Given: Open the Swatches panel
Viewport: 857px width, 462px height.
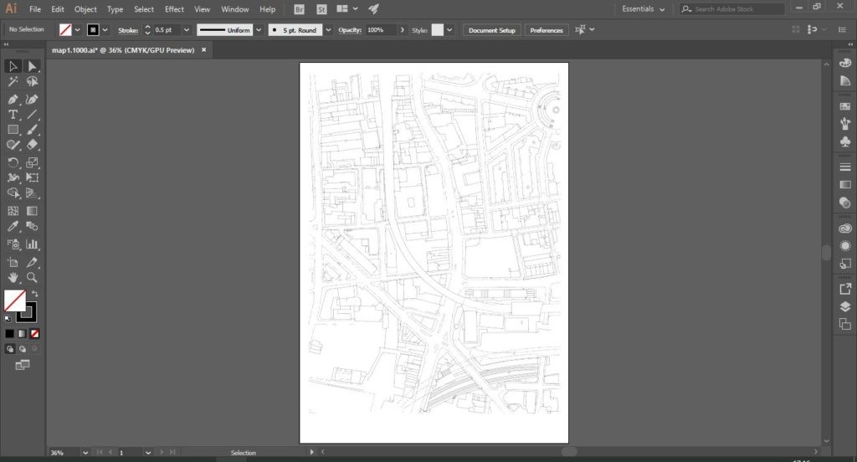Looking at the screenshot, I should click(845, 106).
